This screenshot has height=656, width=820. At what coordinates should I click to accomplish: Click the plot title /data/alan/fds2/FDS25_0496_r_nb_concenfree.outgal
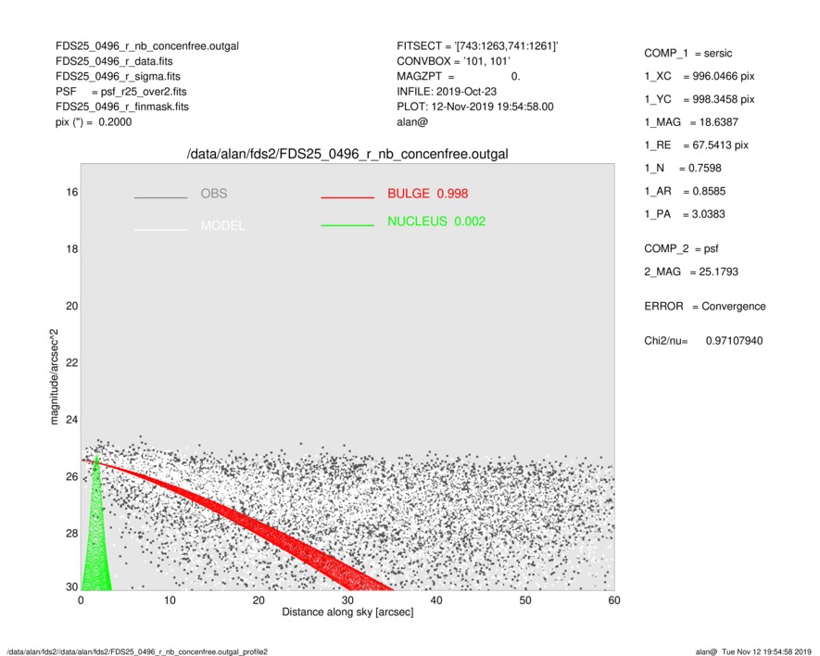tap(347, 155)
